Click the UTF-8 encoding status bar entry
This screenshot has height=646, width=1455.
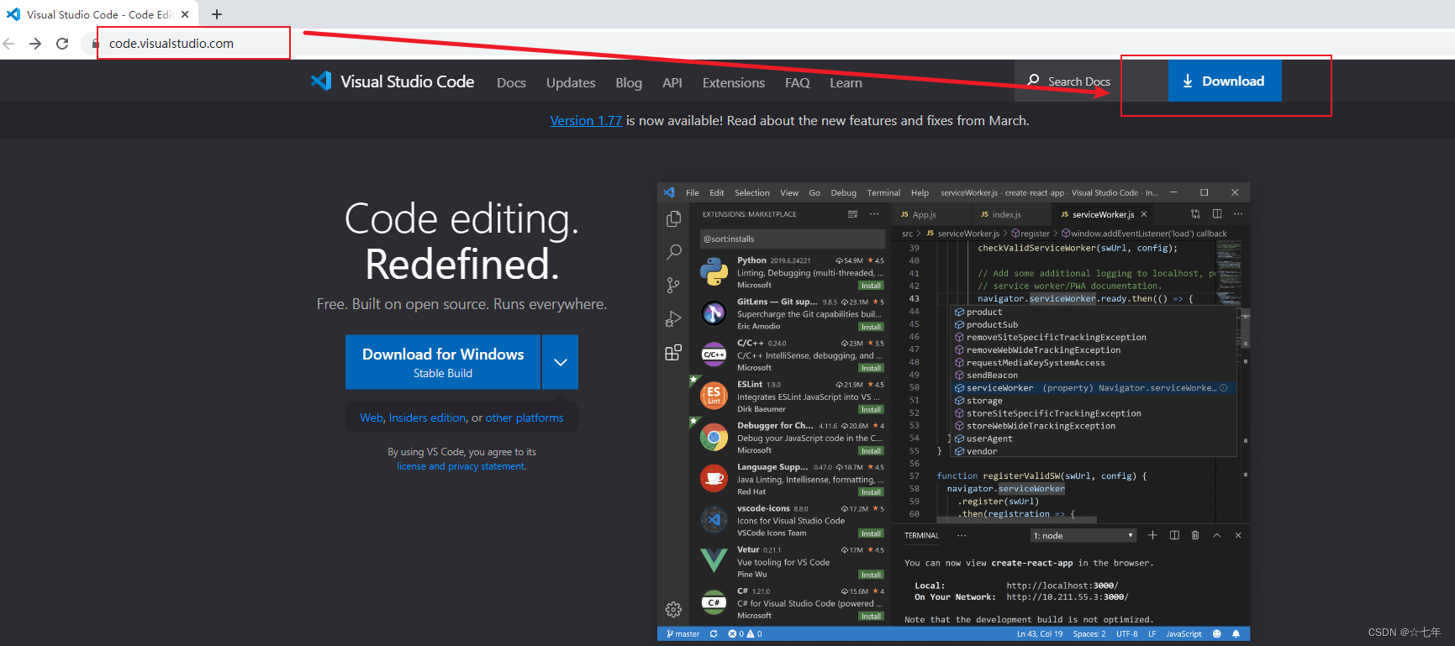click(x=1127, y=634)
